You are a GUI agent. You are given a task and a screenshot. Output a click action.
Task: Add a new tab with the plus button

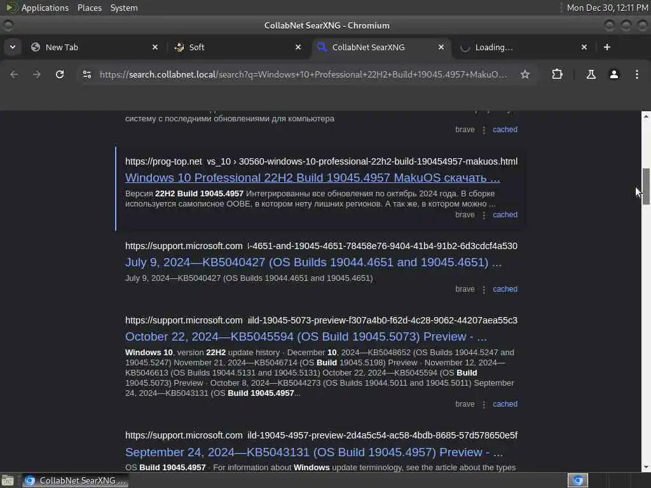[x=607, y=47]
